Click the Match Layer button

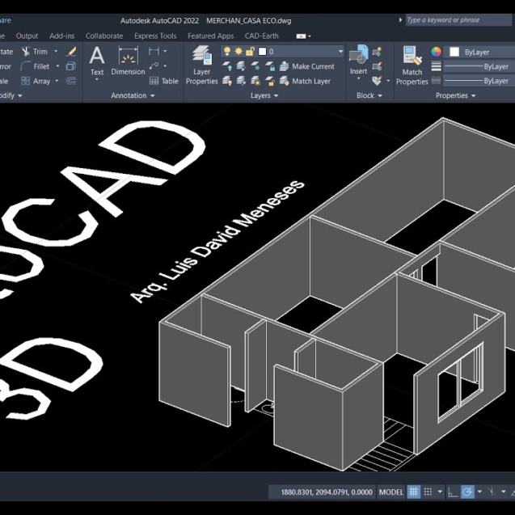coord(305,81)
